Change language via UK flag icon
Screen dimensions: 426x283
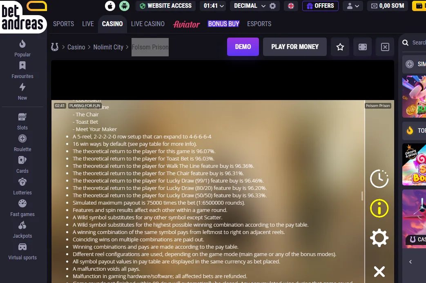coord(291,6)
